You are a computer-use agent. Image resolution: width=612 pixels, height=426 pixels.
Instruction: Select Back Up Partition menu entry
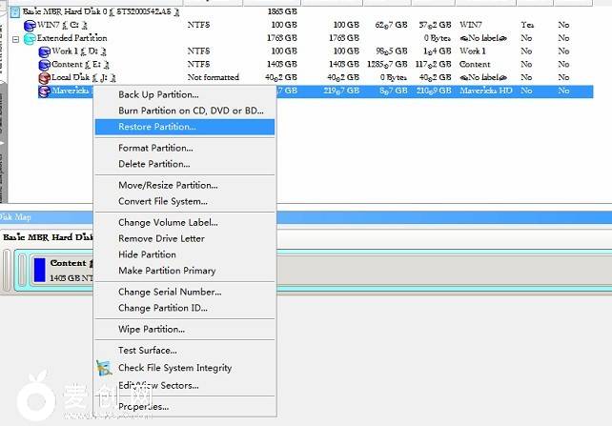click(x=158, y=94)
